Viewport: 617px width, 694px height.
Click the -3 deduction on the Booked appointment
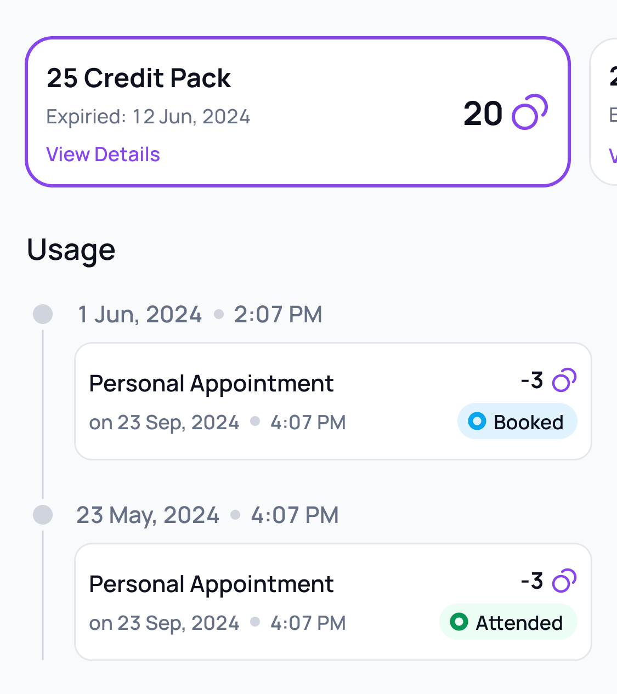click(532, 380)
